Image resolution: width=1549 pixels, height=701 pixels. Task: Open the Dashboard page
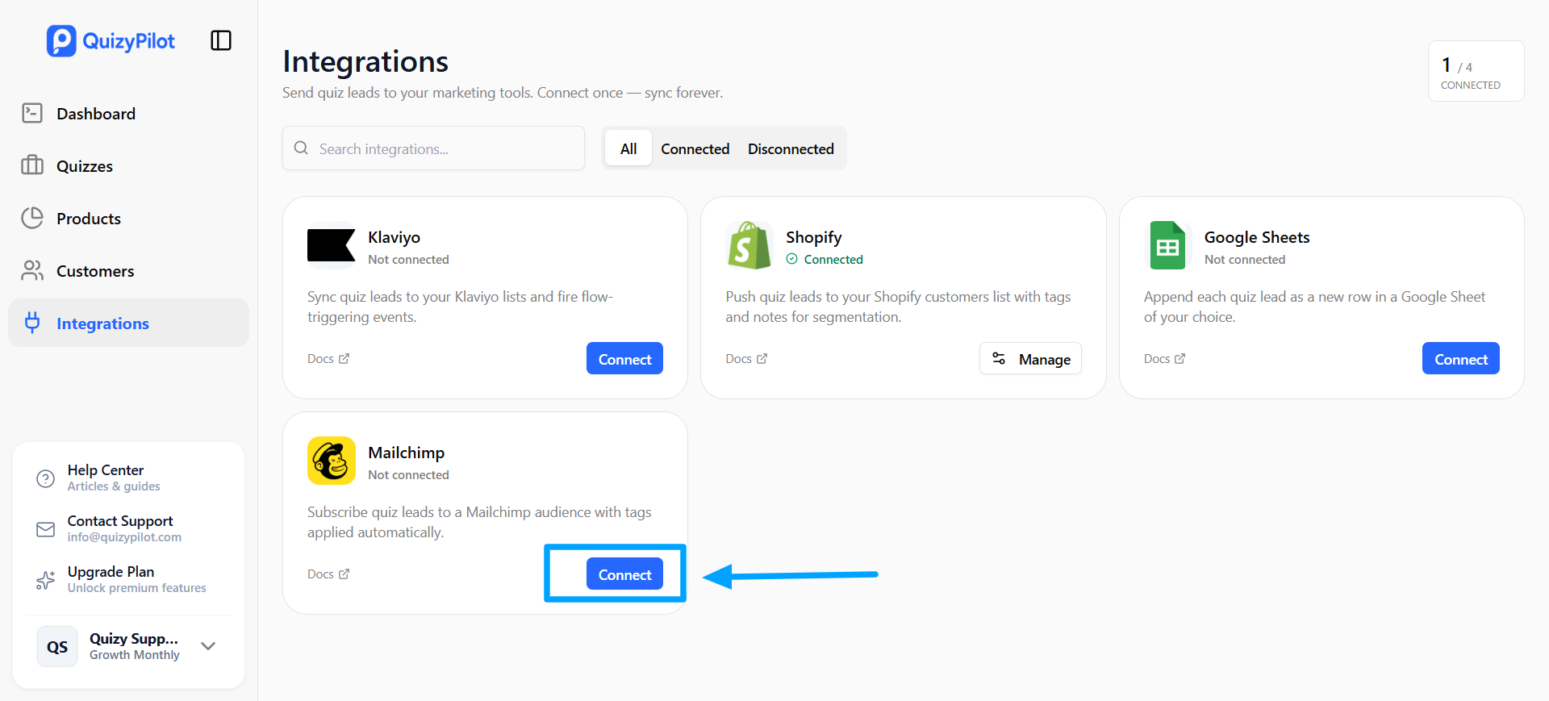click(129, 113)
